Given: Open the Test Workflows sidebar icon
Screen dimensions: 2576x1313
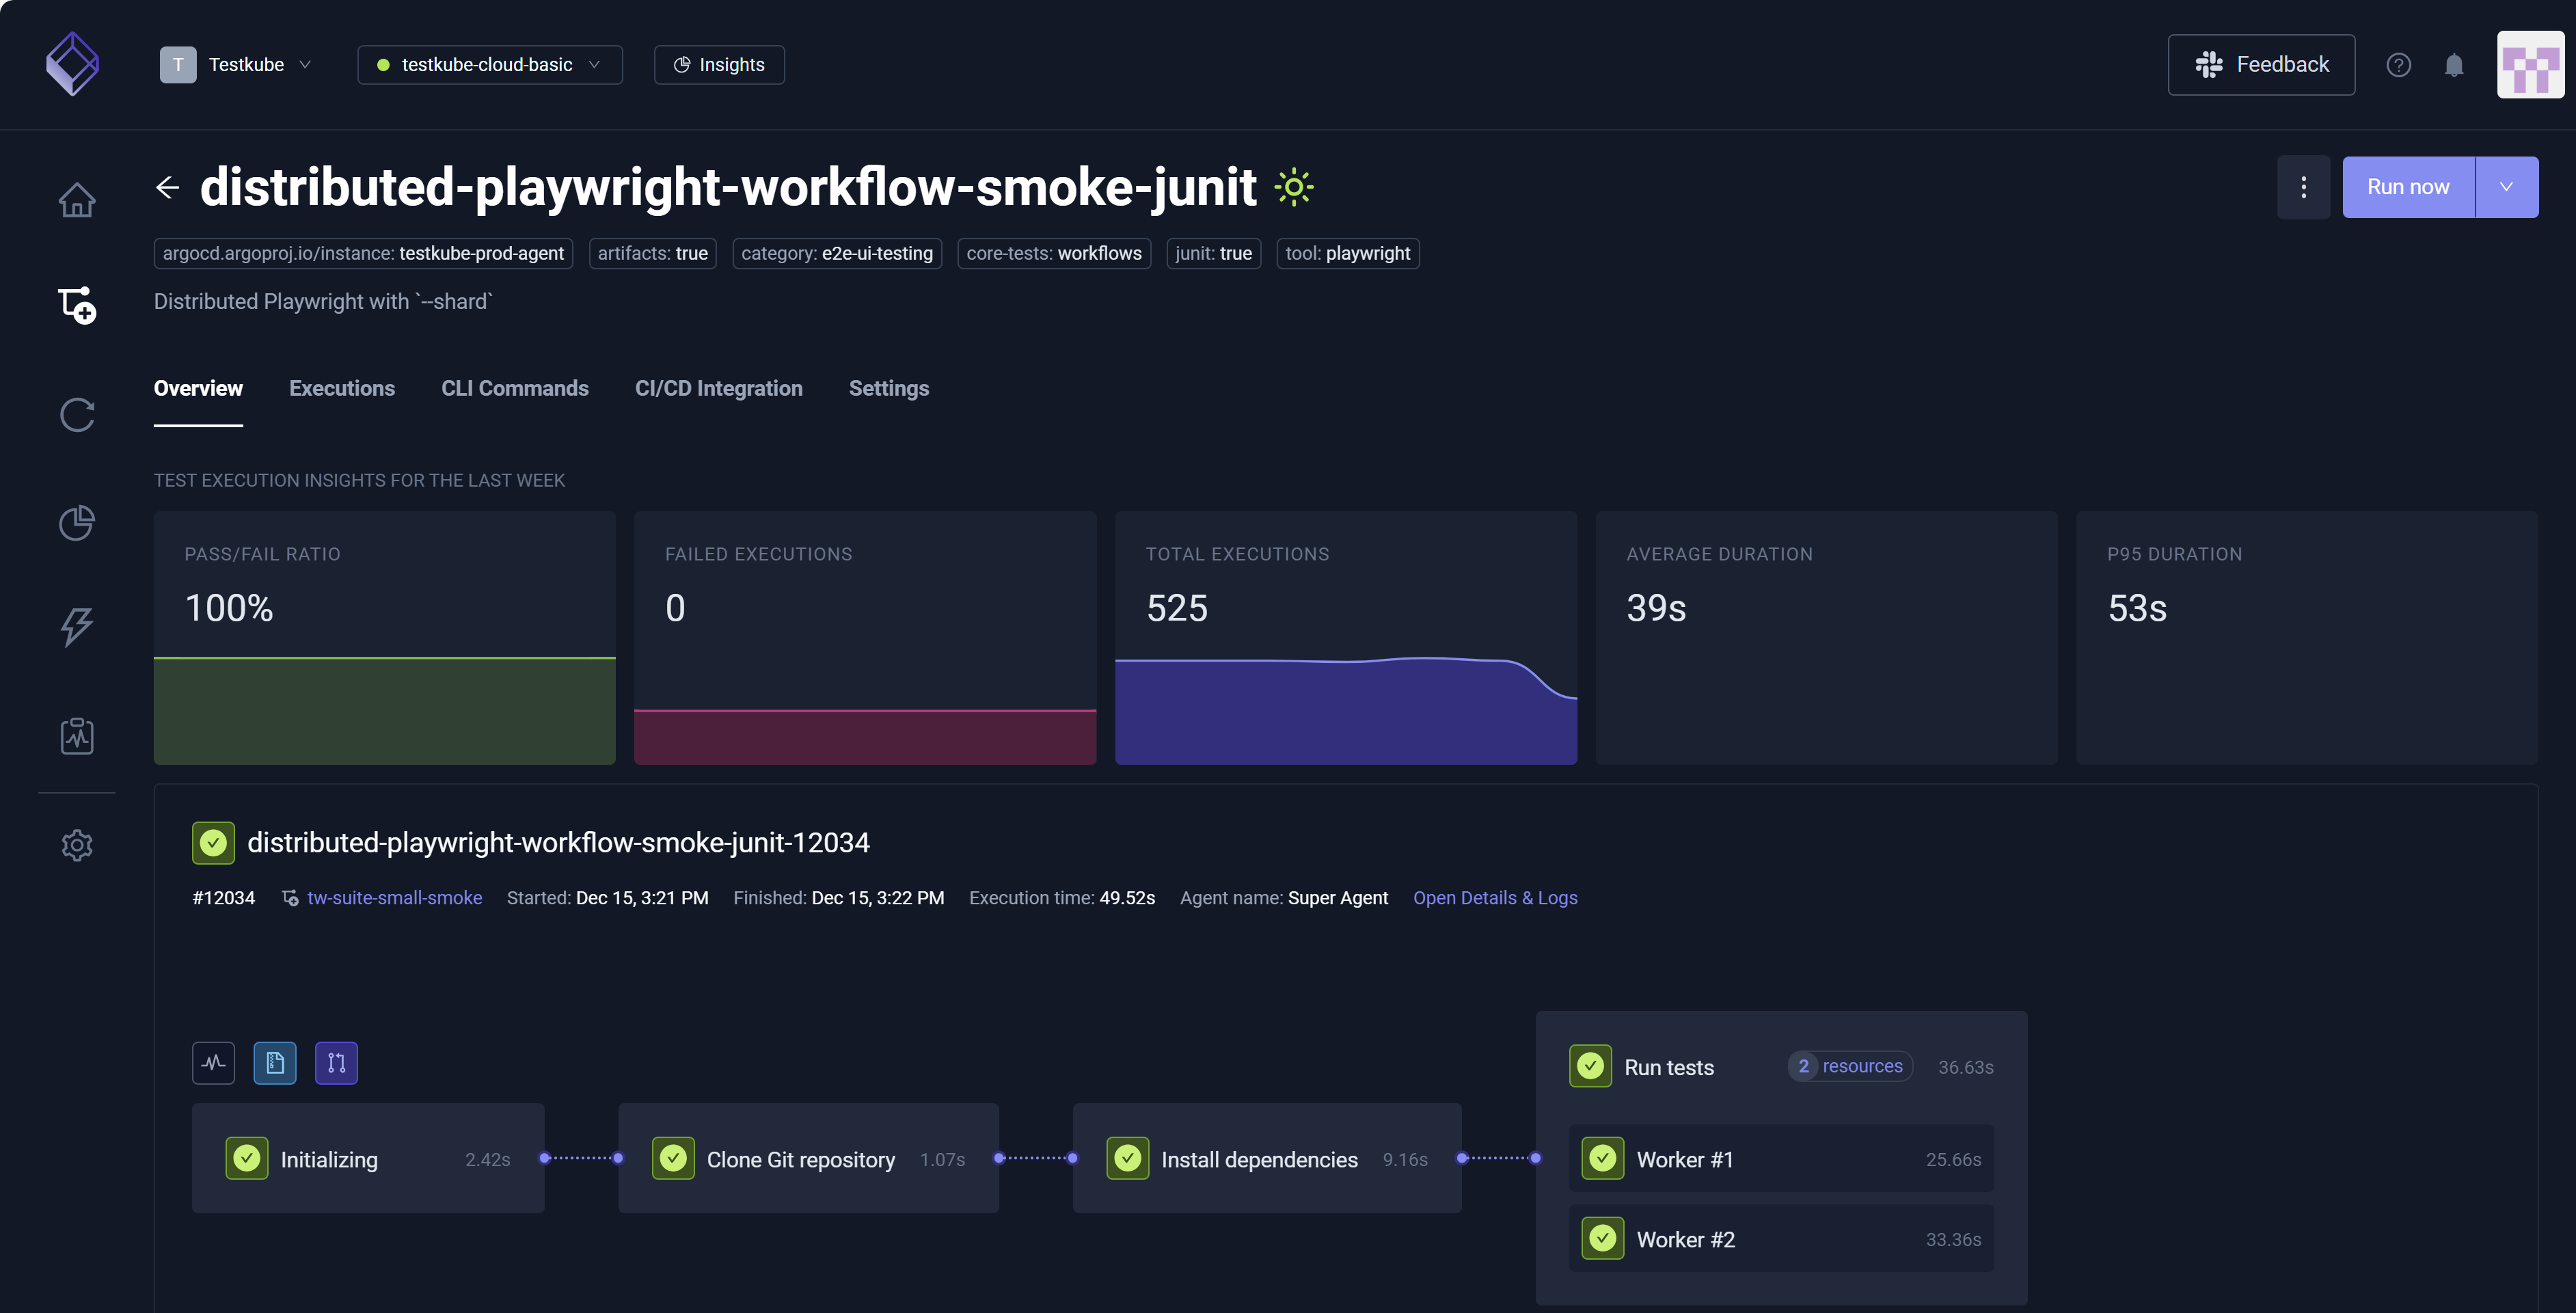Looking at the screenshot, I should 77,305.
